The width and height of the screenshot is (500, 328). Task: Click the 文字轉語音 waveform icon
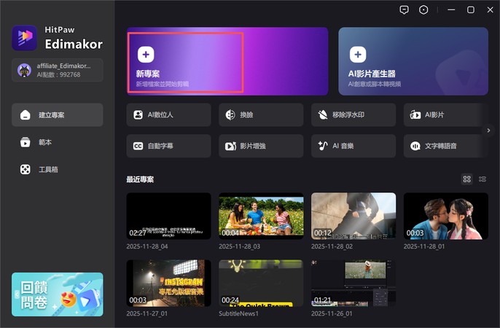415,146
